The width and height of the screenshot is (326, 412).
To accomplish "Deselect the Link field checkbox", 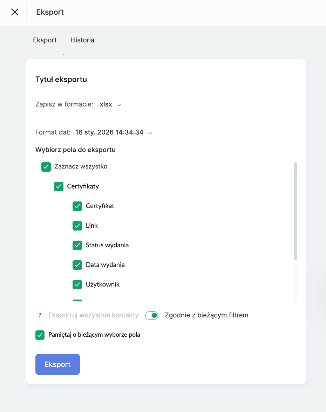I will click(x=77, y=226).
